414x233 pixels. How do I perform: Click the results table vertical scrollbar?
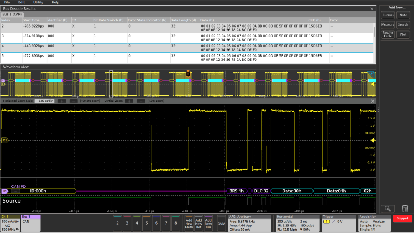tap(375, 32)
